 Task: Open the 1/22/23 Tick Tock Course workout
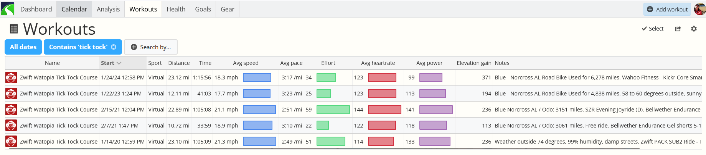pos(59,94)
